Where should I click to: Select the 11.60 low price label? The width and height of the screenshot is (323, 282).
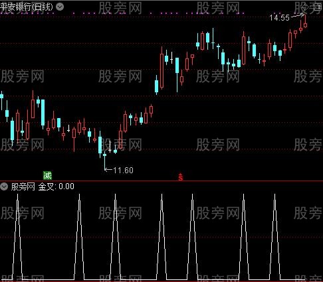123,171
